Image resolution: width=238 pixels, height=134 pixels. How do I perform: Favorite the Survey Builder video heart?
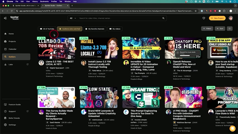point(72,90)
